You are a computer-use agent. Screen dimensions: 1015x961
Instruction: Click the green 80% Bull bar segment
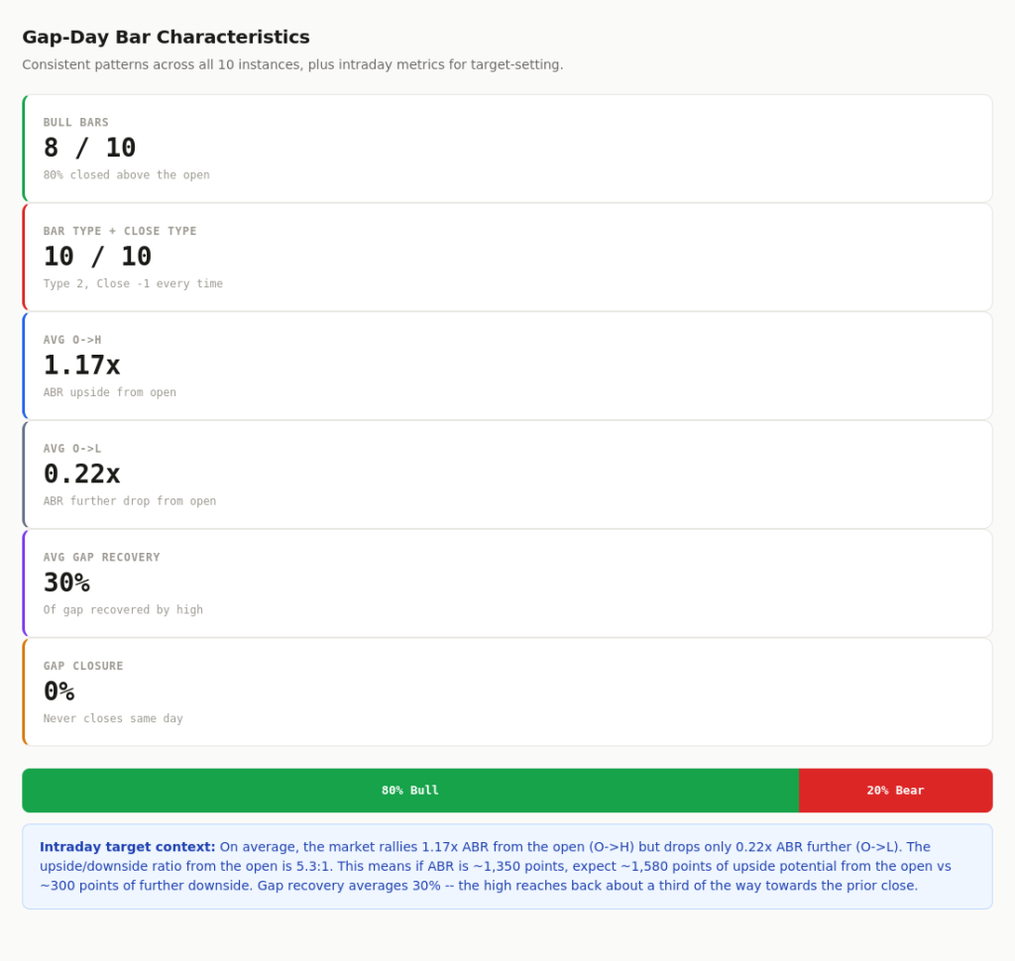409,790
